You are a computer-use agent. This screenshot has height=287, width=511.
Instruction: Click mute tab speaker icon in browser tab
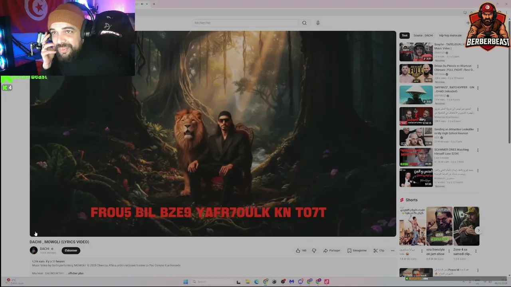click(141, 4)
